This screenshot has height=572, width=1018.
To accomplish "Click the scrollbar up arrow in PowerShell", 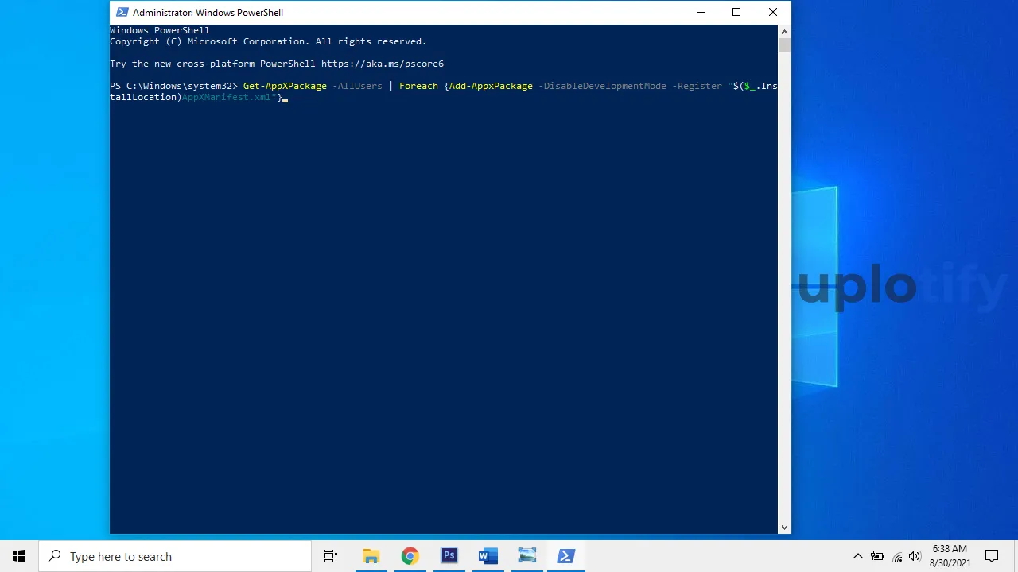I will pyautogui.click(x=784, y=31).
